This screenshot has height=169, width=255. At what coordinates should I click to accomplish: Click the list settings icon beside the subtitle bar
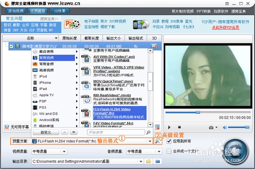(x=157, y=127)
